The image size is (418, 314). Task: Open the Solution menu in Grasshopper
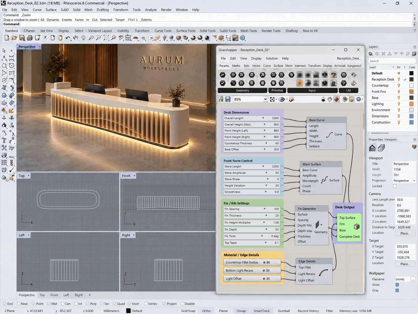(272, 58)
